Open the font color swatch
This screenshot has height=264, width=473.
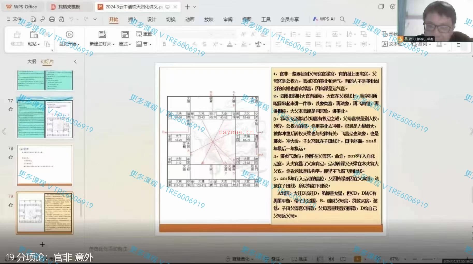(229, 44)
